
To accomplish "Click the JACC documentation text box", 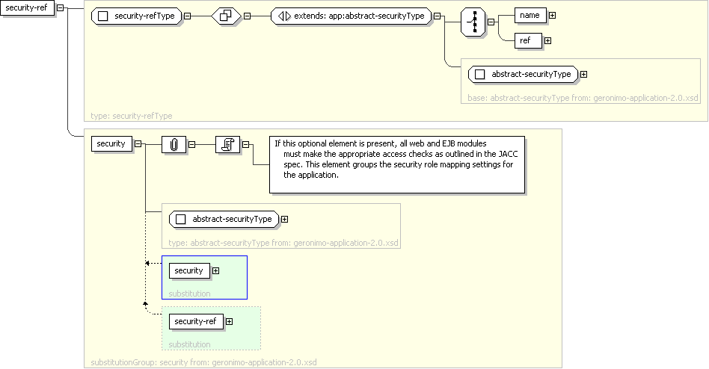I will [x=397, y=164].
